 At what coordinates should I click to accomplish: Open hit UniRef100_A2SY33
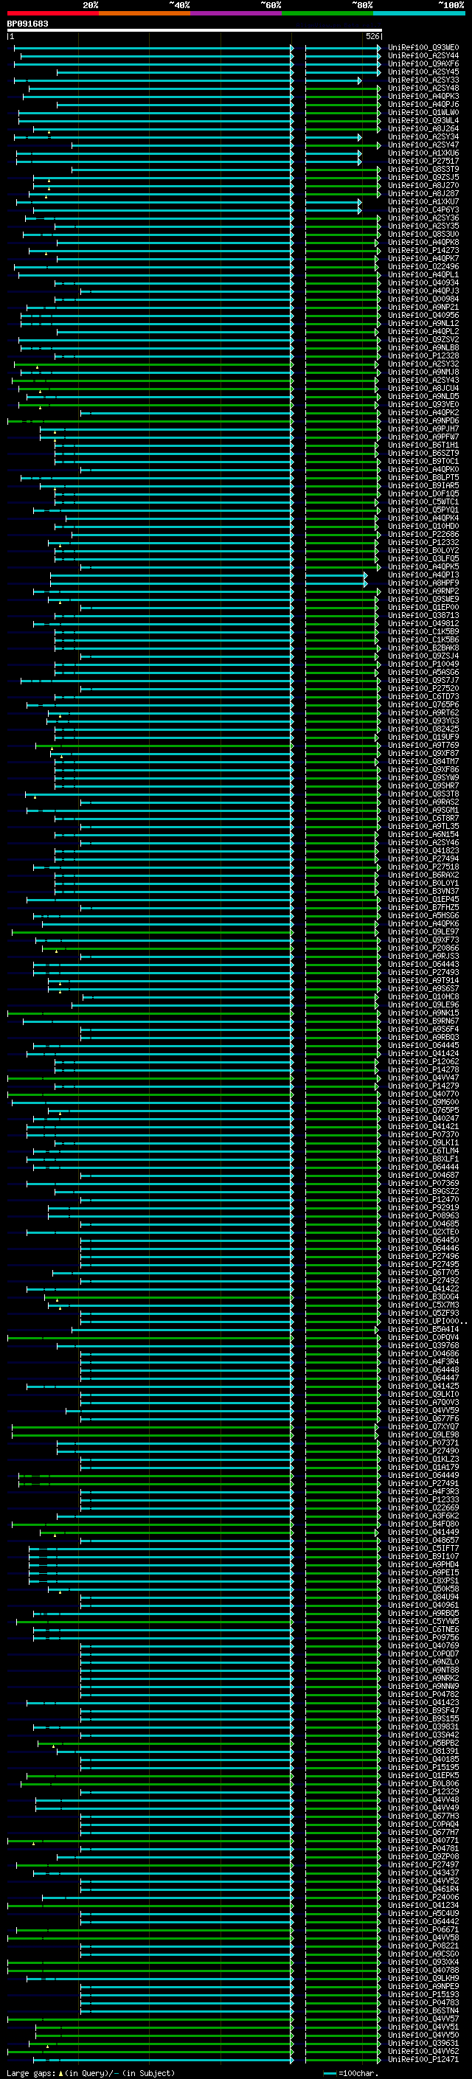coord(423,80)
